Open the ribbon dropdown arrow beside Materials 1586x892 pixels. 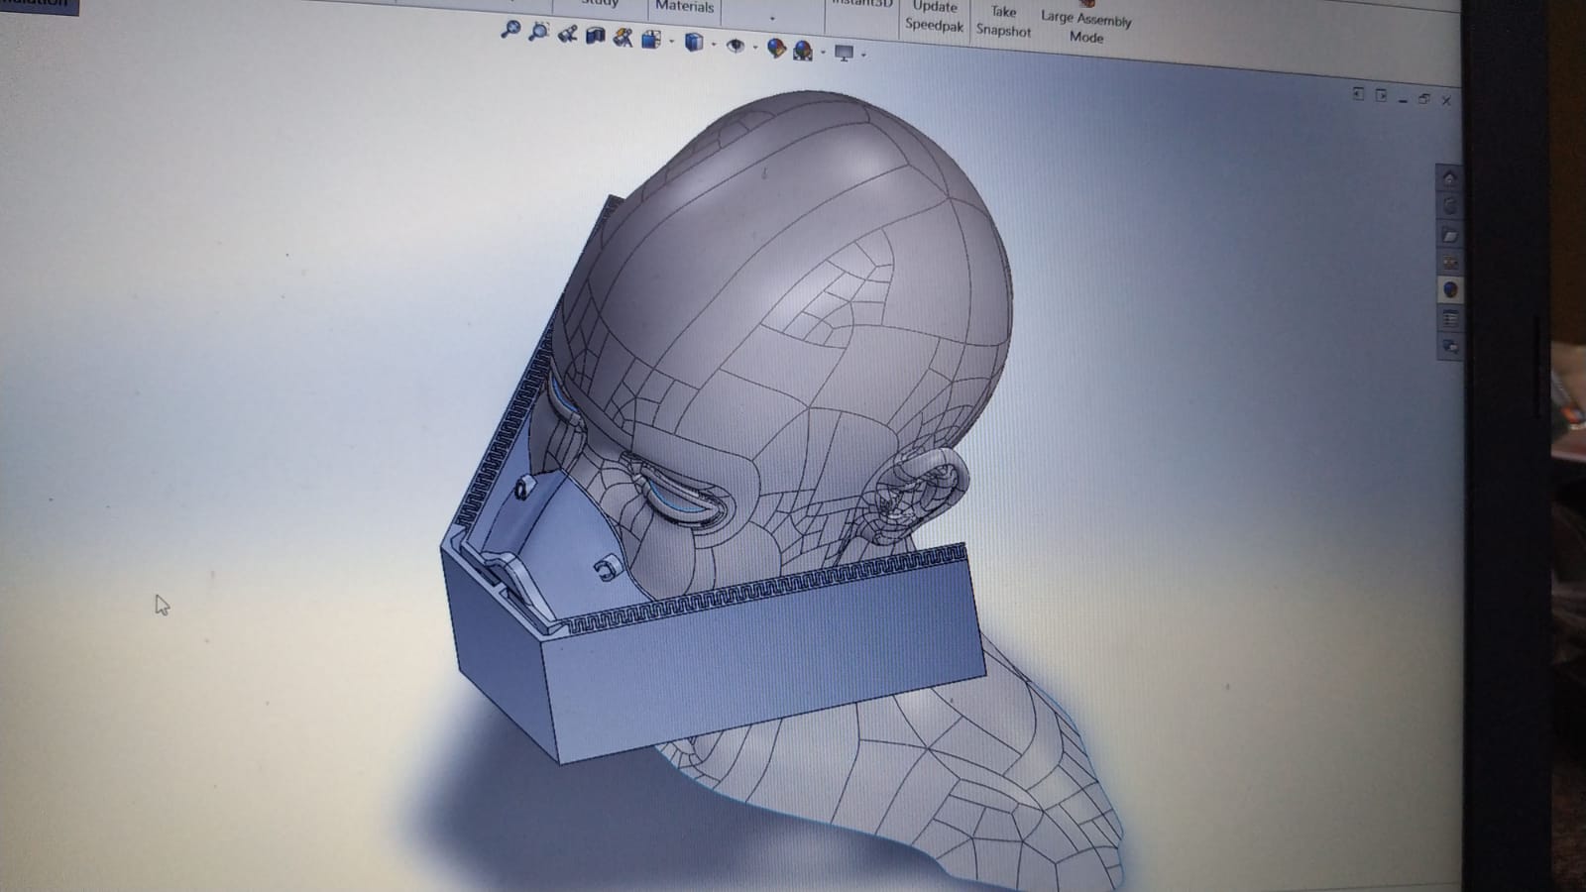pos(772,18)
